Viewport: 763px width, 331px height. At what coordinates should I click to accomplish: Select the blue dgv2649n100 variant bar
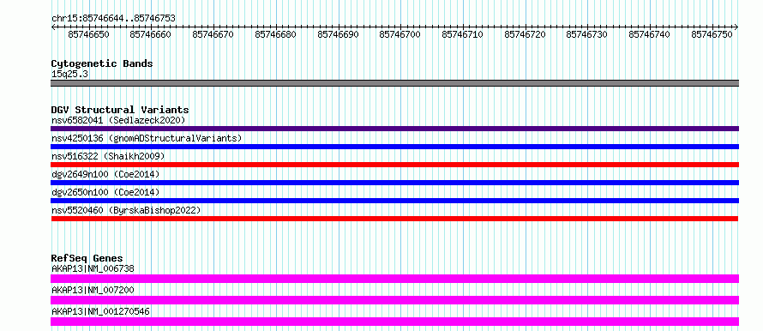[394, 183]
